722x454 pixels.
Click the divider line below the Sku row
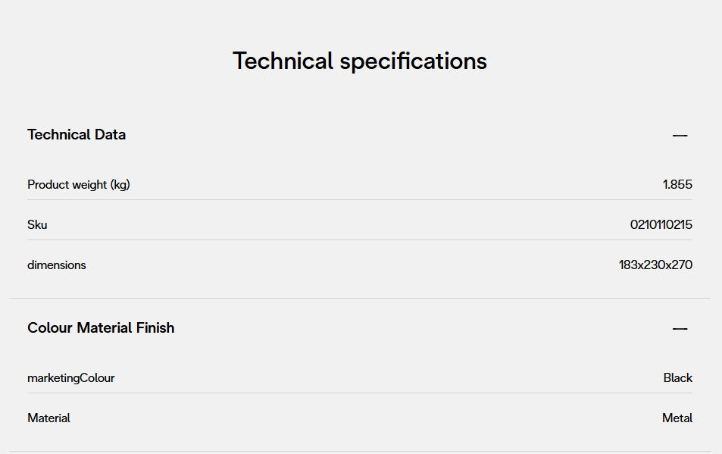point(360,240)
